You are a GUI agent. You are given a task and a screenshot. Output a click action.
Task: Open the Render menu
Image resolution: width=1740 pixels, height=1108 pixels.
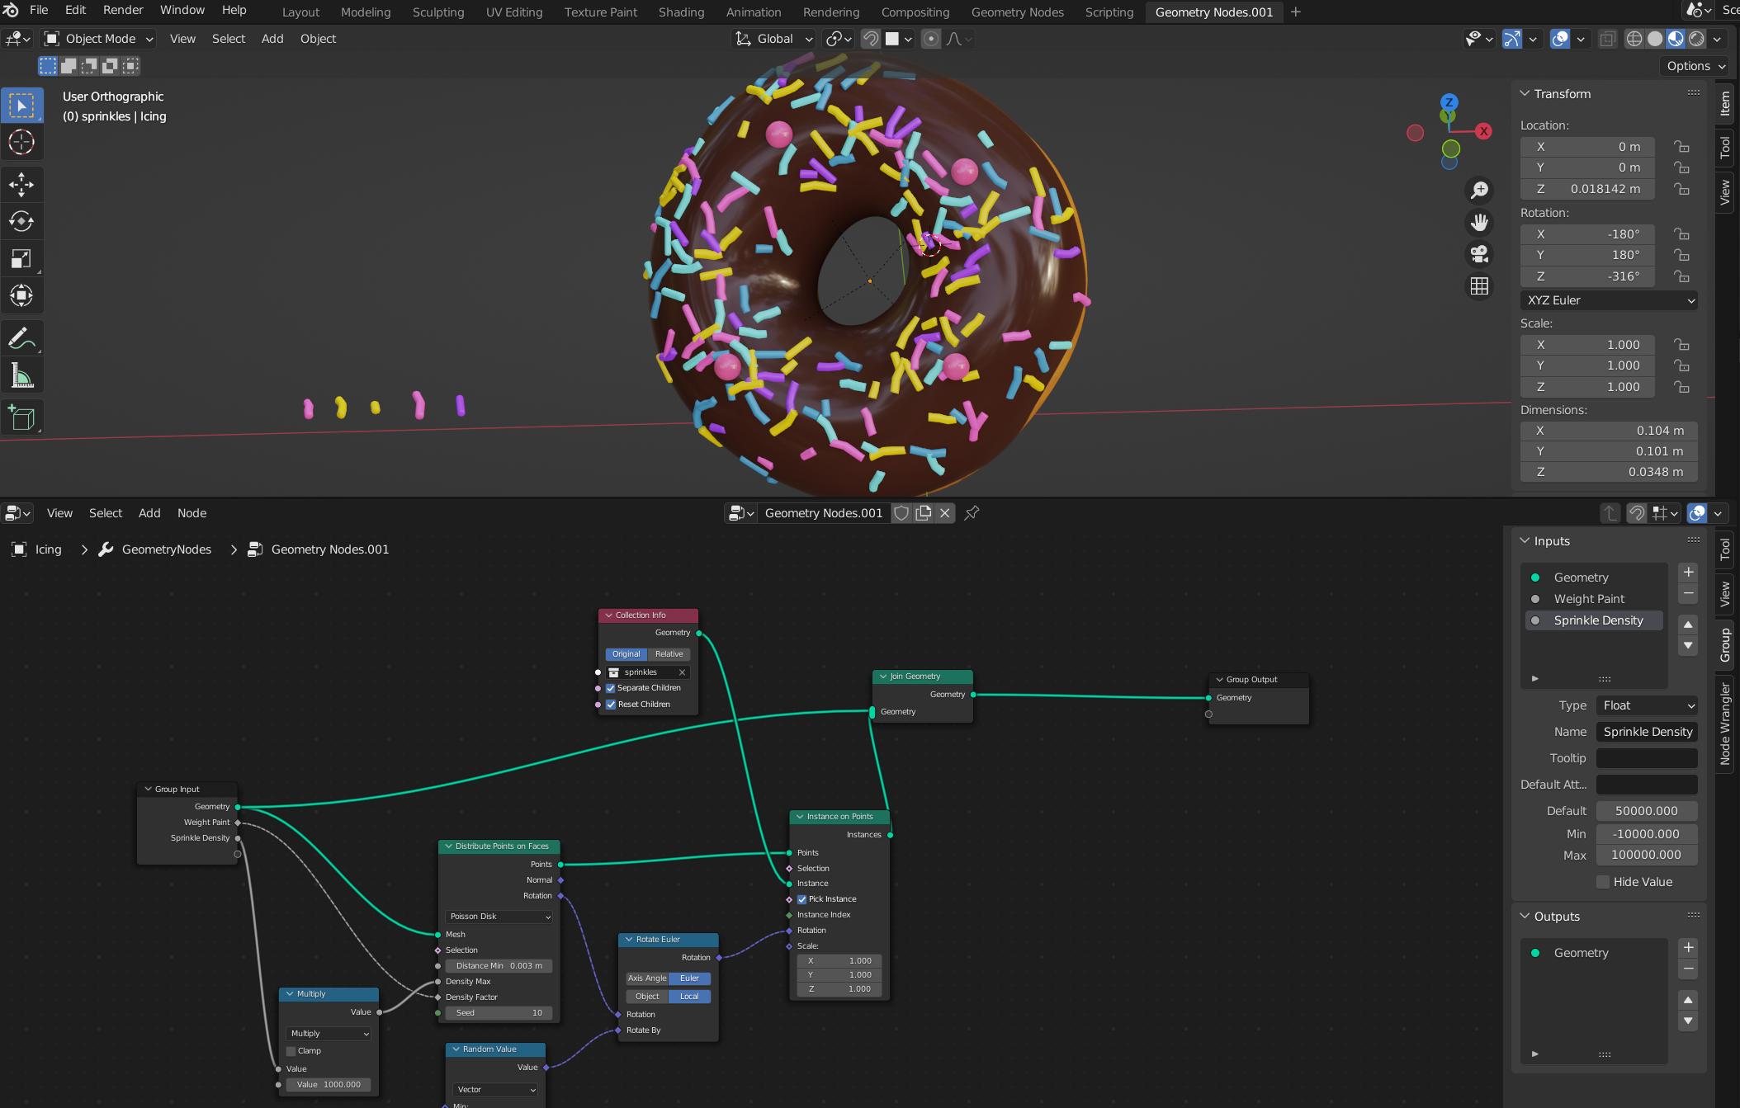click(123, 10)
